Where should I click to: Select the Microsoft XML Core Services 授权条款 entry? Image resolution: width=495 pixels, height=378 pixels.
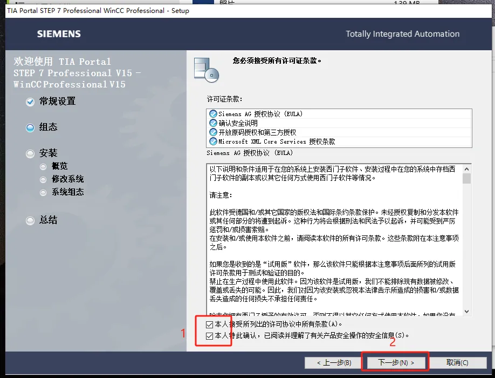pos(339,141)
